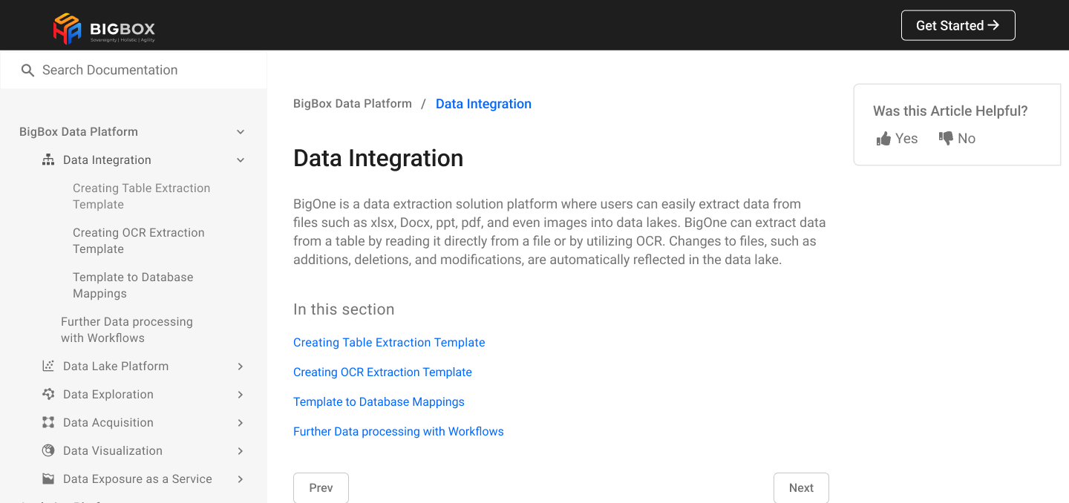The height and width of the screenshot is (503, 1069).
Task: Go to the Next page button
Action: click(801, 487)
